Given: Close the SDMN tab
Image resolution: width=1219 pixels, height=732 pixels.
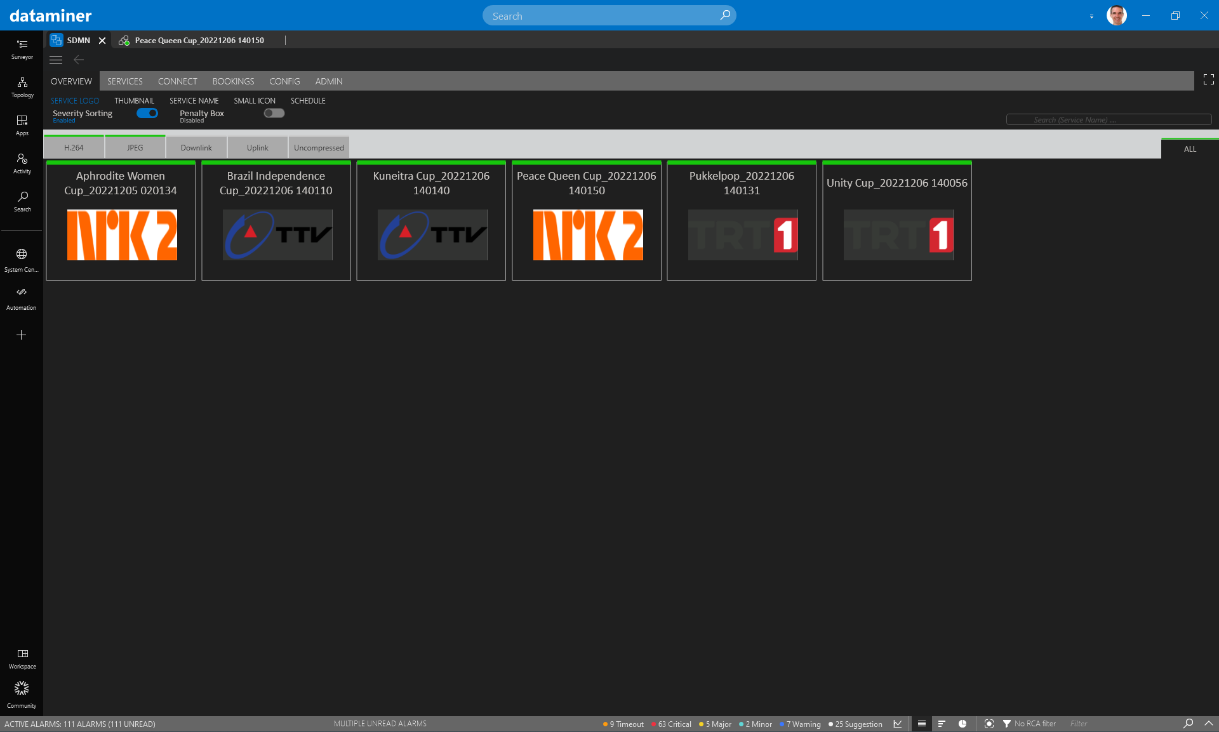Looking at the screenshot, I should click(102, 40).
